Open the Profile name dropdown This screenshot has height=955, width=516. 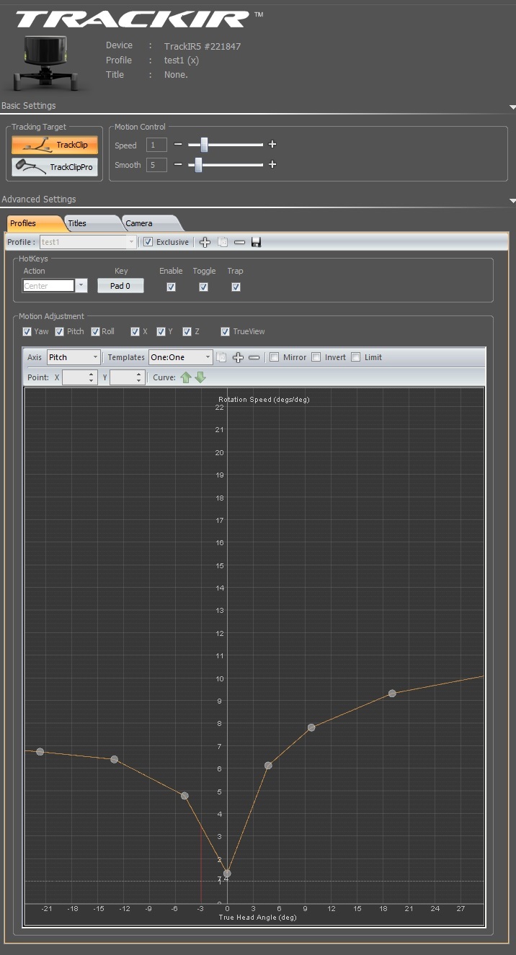click(87, 242)
